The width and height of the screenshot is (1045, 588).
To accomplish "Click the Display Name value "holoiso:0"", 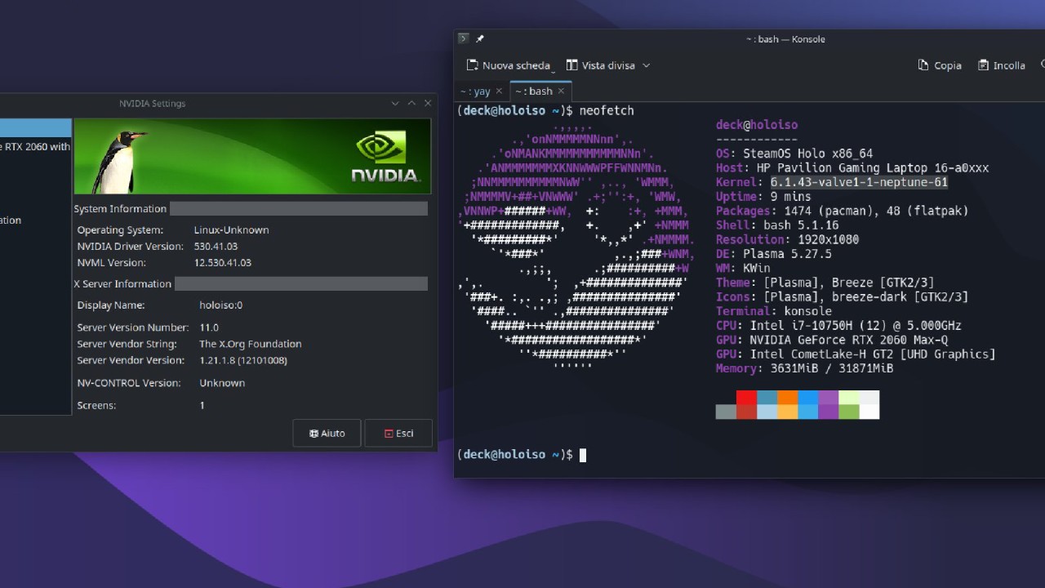I will 220,305.
